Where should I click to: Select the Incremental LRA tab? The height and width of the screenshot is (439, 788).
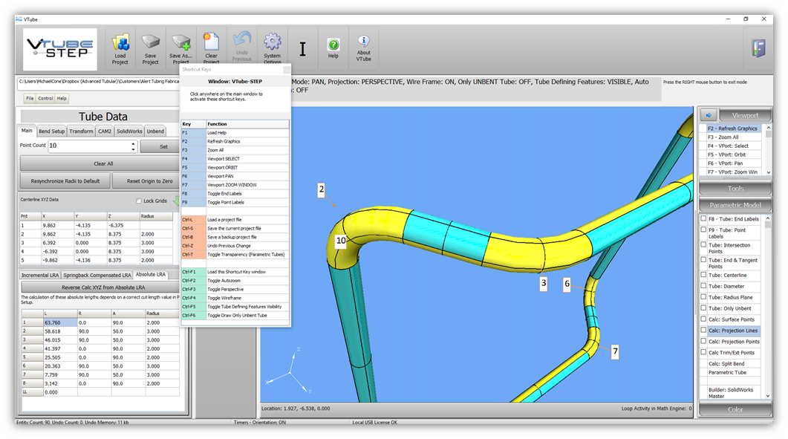point(39,275)
